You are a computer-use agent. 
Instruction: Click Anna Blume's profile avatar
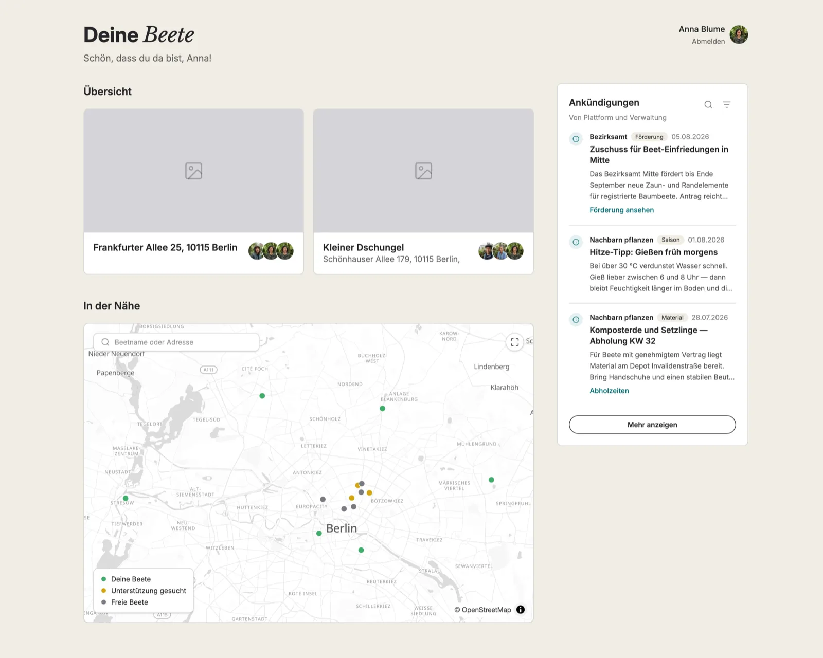(x=739, y=35)
